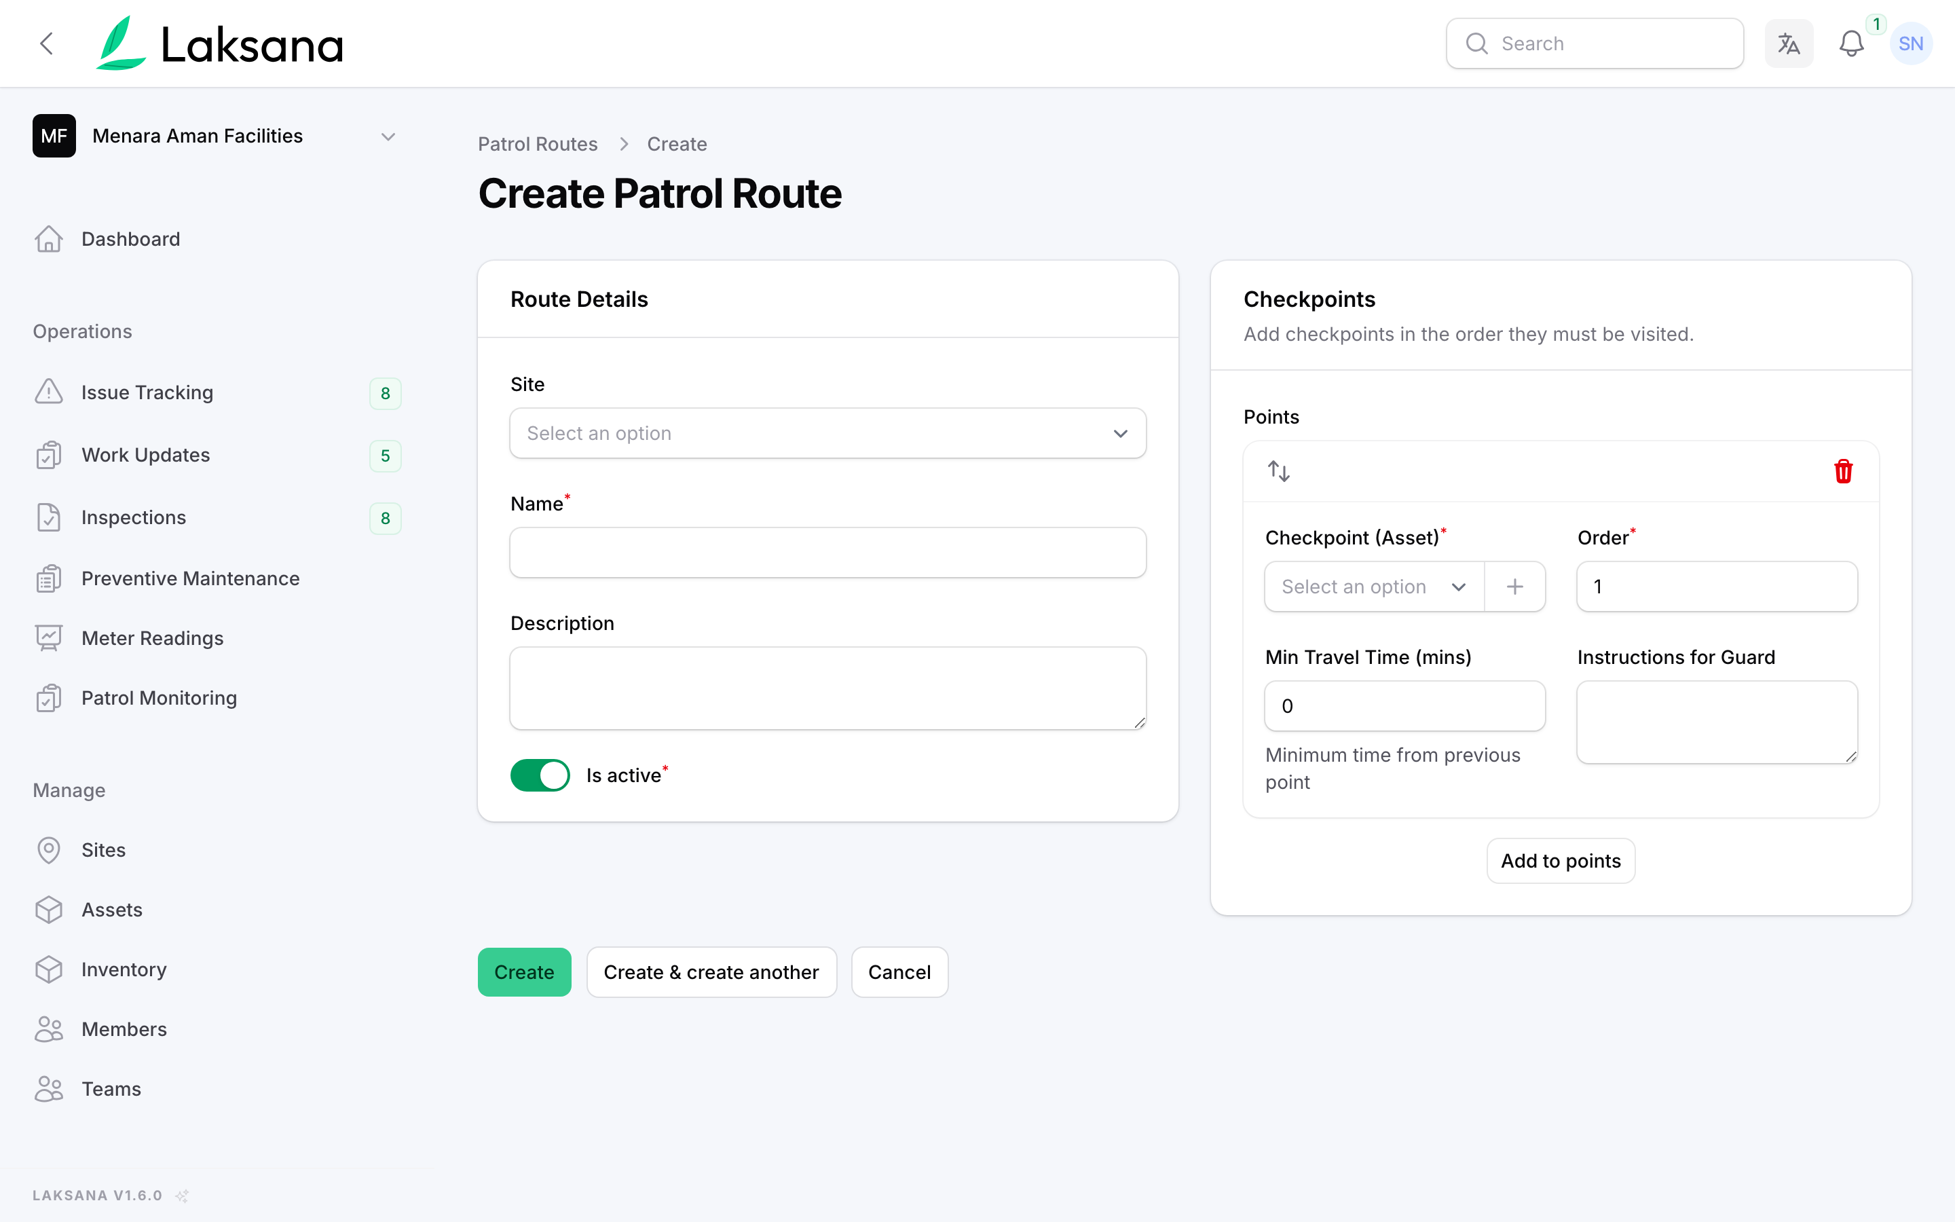
Task: Click the Issue Tracking badge 8
Action: coord(386,394)
